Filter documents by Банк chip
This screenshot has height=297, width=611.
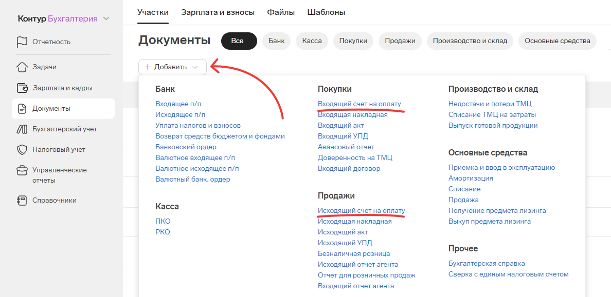[276, 41]
